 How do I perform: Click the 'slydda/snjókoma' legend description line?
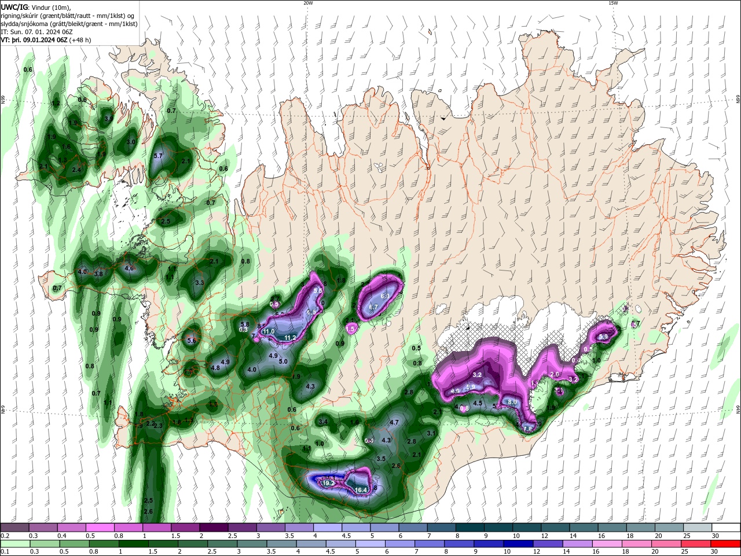(69, 24)
